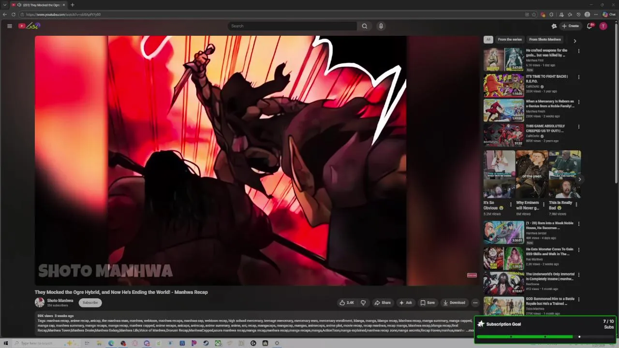
Task: Select the All filter chip
Action: tap(488, 40)
